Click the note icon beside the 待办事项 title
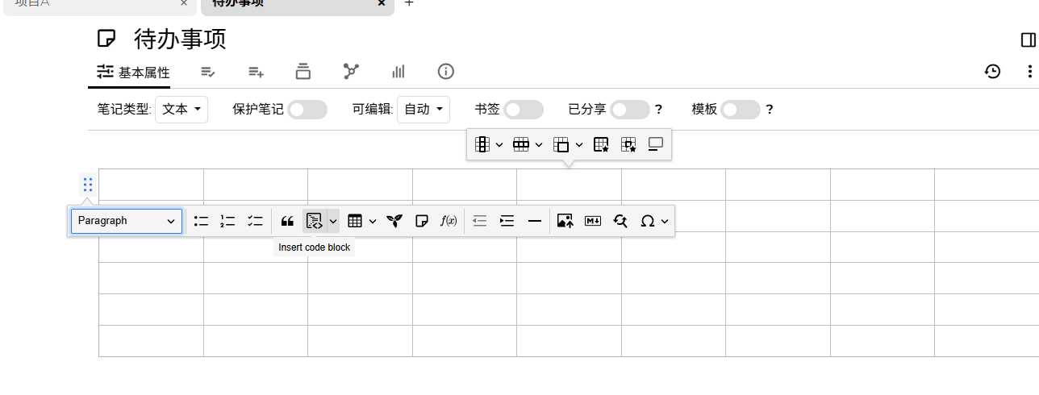 coord(106,39)
